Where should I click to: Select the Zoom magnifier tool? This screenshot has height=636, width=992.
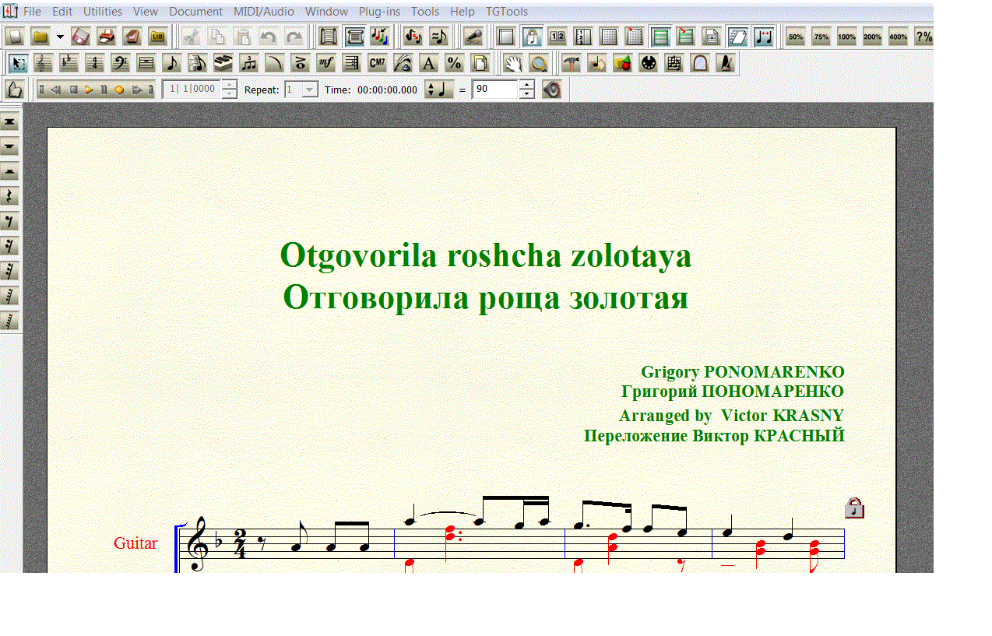pyautogui.click(x=537, y=63)
